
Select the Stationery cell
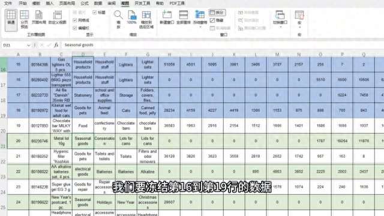83,95
